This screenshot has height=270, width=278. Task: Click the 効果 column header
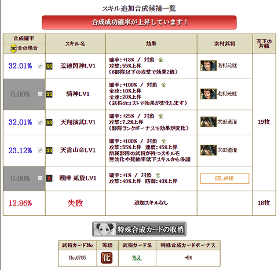pyautogui.click(x=151, y=44)
